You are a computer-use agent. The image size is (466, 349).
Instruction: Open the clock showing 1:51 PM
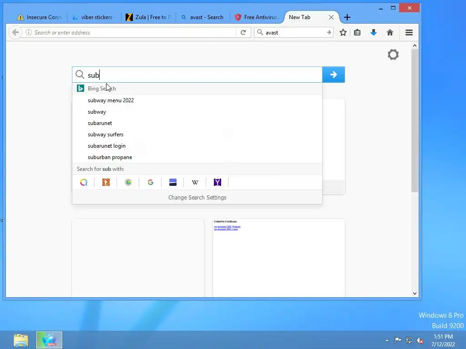click(443, 340)
